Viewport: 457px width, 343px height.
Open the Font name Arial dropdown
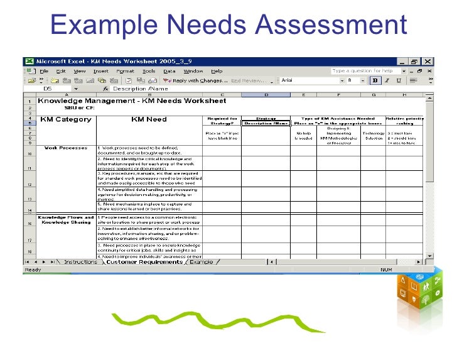[342, 80]
